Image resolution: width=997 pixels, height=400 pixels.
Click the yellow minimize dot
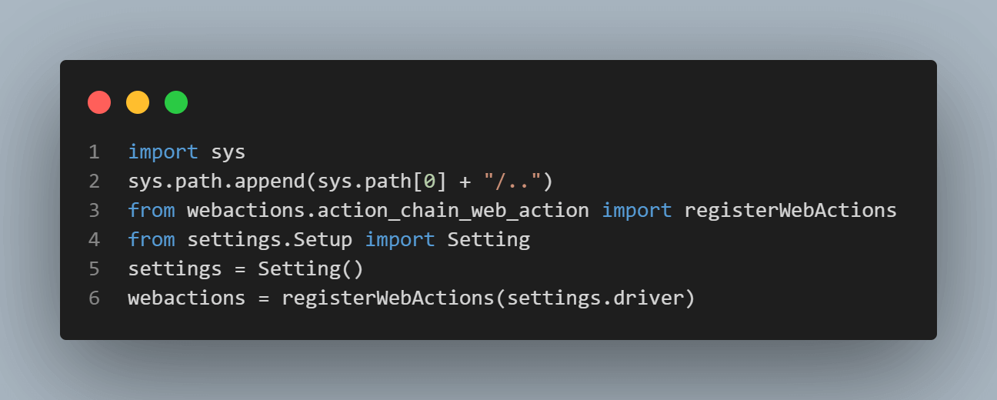click(138, 102)
